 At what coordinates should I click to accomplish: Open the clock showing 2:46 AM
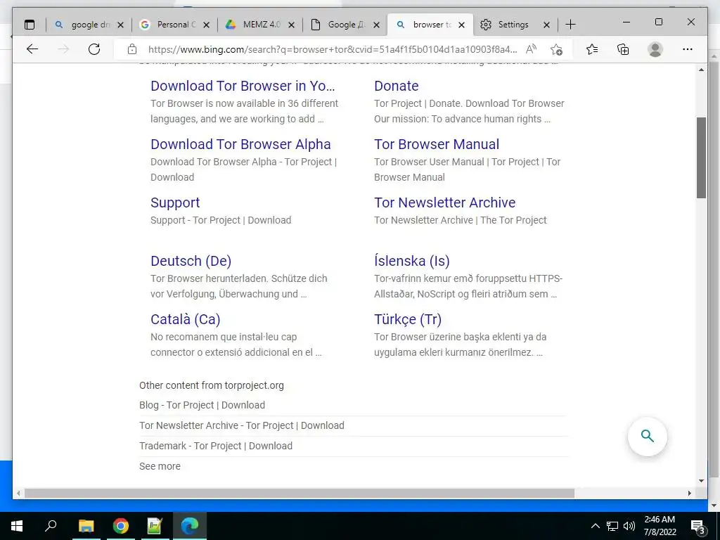pyautogui.click(x=660, y=526)
